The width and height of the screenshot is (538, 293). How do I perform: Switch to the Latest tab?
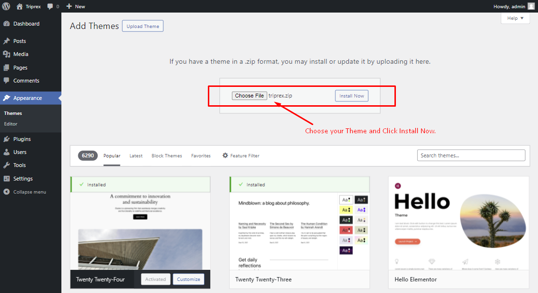tap(136, 155)
